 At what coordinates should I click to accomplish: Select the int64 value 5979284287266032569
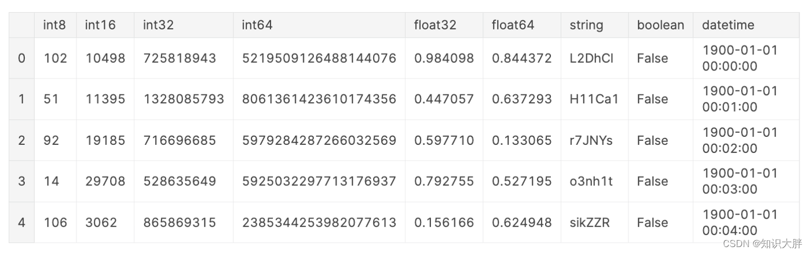click(x=319, y=140)
